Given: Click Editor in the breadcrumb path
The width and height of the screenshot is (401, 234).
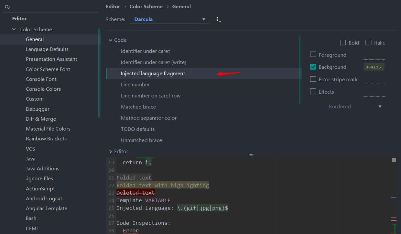Looking at the screenshot, I should pyautogui.click(x=113, y=6).
